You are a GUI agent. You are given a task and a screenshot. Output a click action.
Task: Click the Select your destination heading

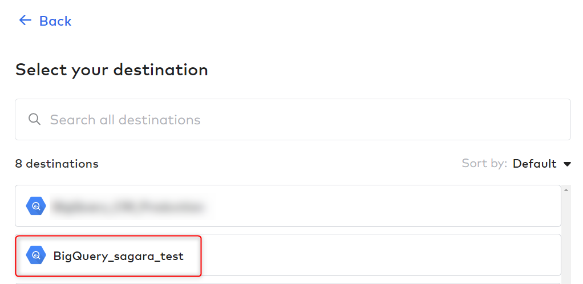[x=112, y=70]
